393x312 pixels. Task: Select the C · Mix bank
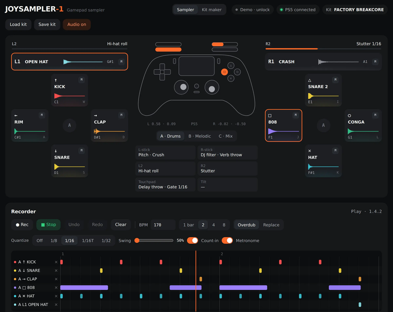tap(226, 136)
